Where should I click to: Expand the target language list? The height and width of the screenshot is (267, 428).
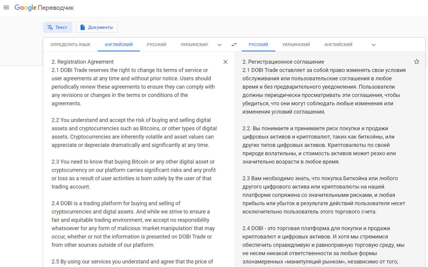(x=374, y=45)
